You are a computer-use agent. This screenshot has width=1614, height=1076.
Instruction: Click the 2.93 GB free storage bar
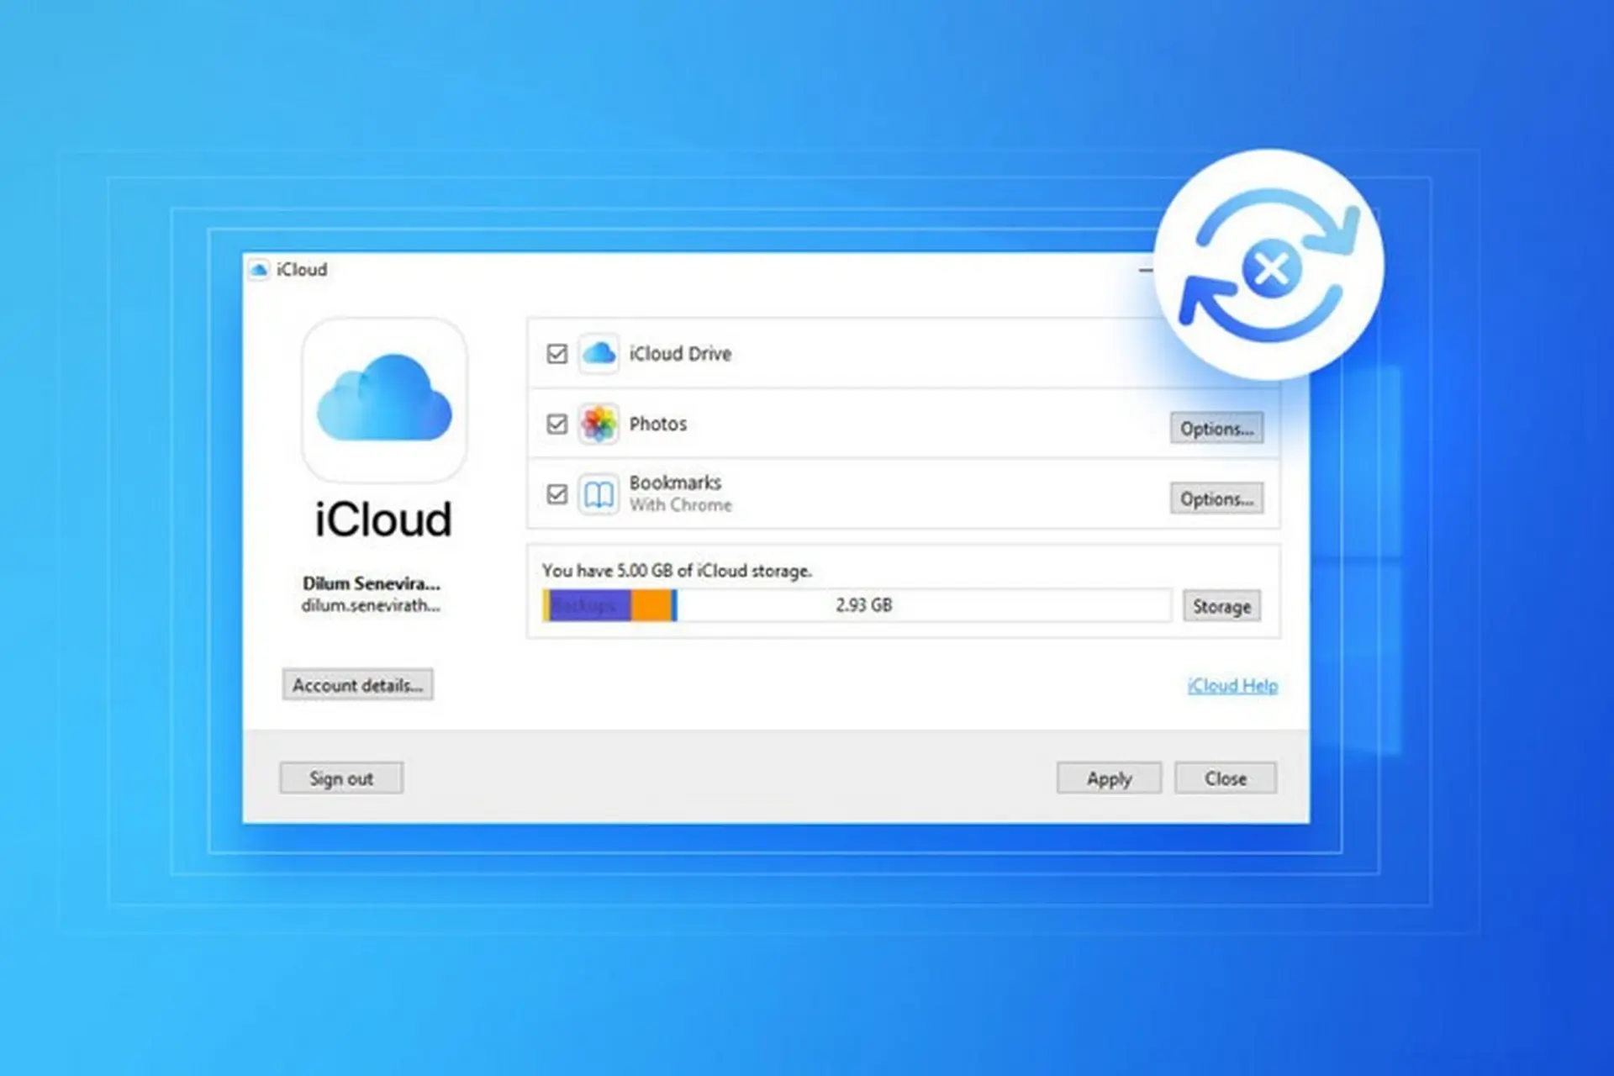click(x=924, y=605)
